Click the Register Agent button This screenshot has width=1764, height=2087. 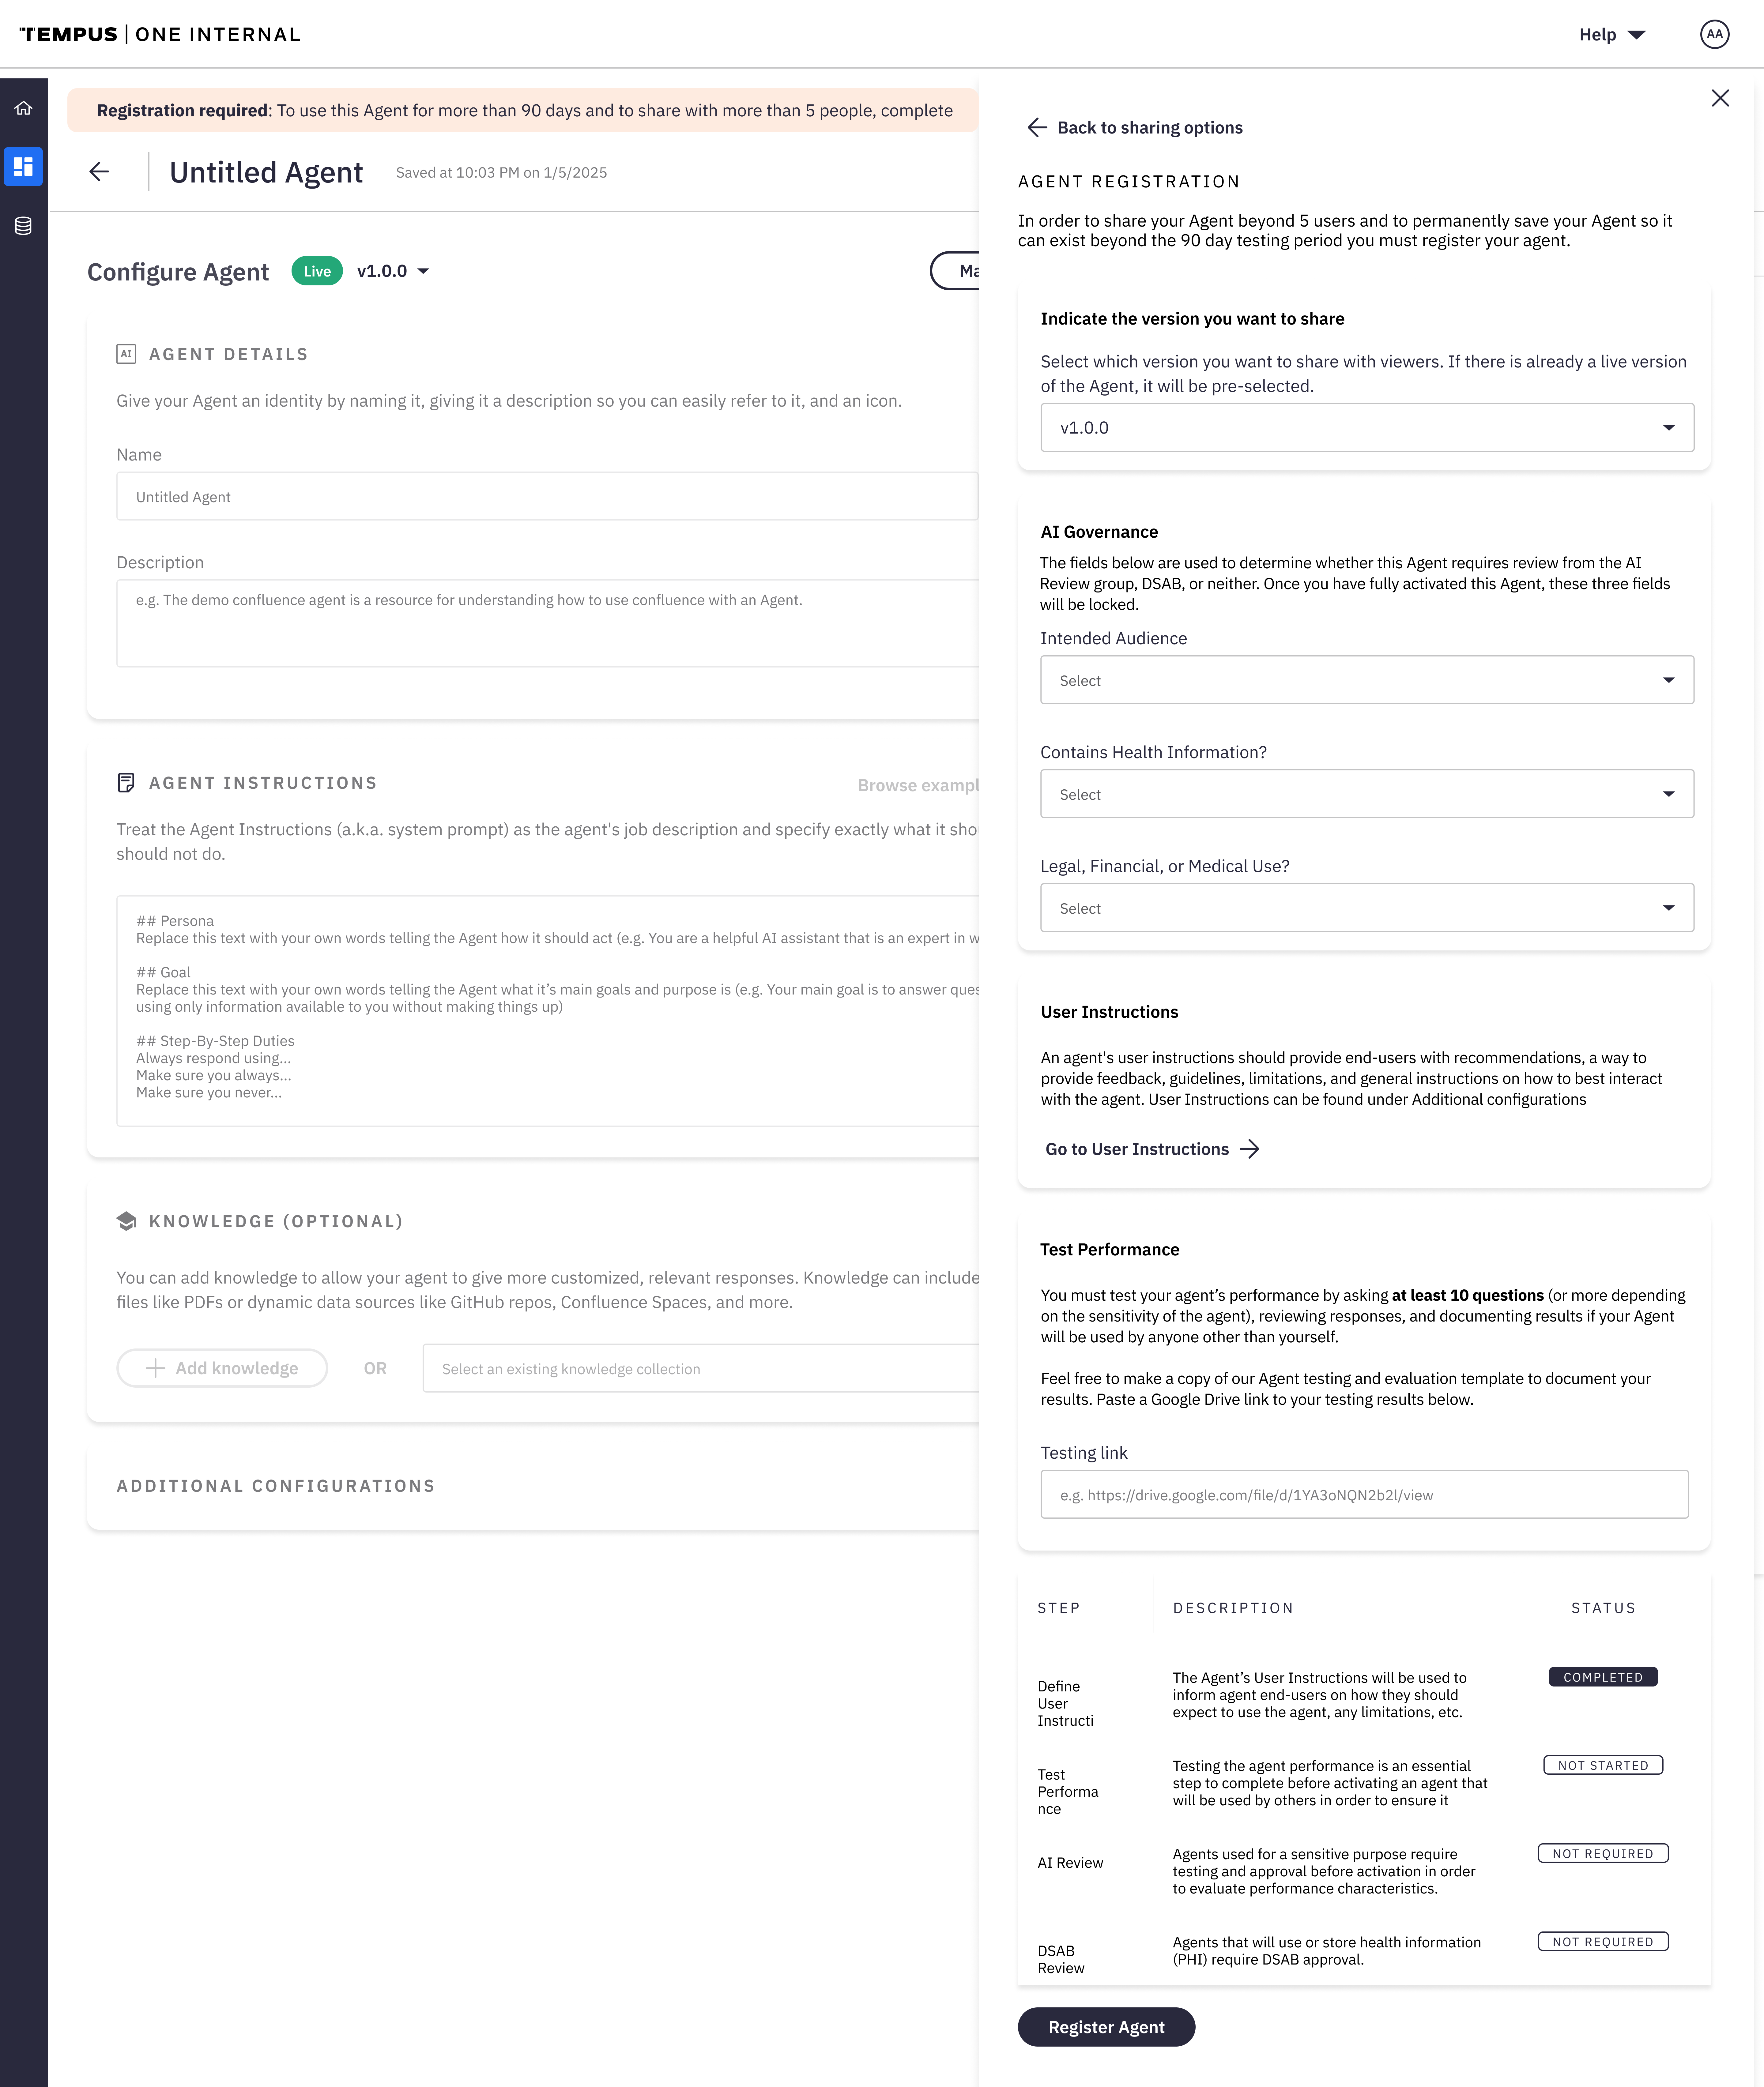pyautogui.click(x=1106, y=2027)
